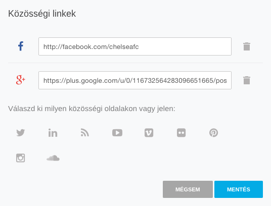Add a YouTube channel link
Image resolution: width=271 pixels, height=206 pixels.
click(117, 133)
